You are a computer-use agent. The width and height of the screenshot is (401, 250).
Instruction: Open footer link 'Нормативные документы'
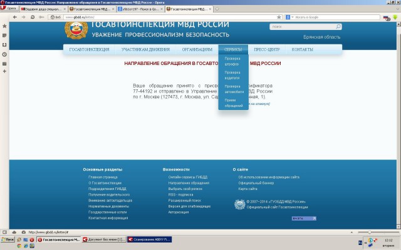[108, 206]
